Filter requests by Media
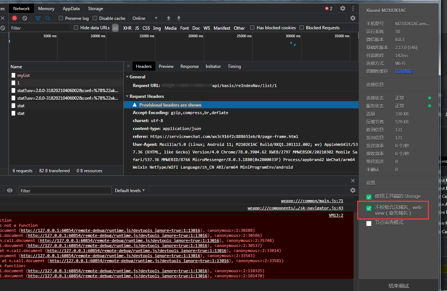The image size is (447, 291). tap(170, 28)
